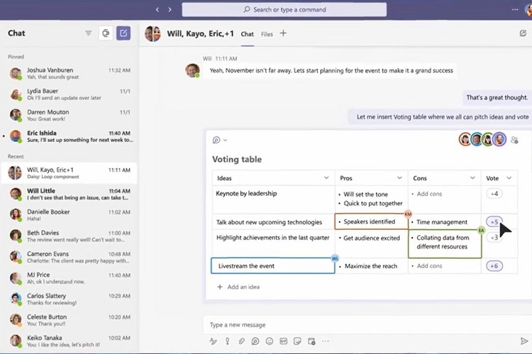Vote +4 for Keynote by leadership

[494, 194]
